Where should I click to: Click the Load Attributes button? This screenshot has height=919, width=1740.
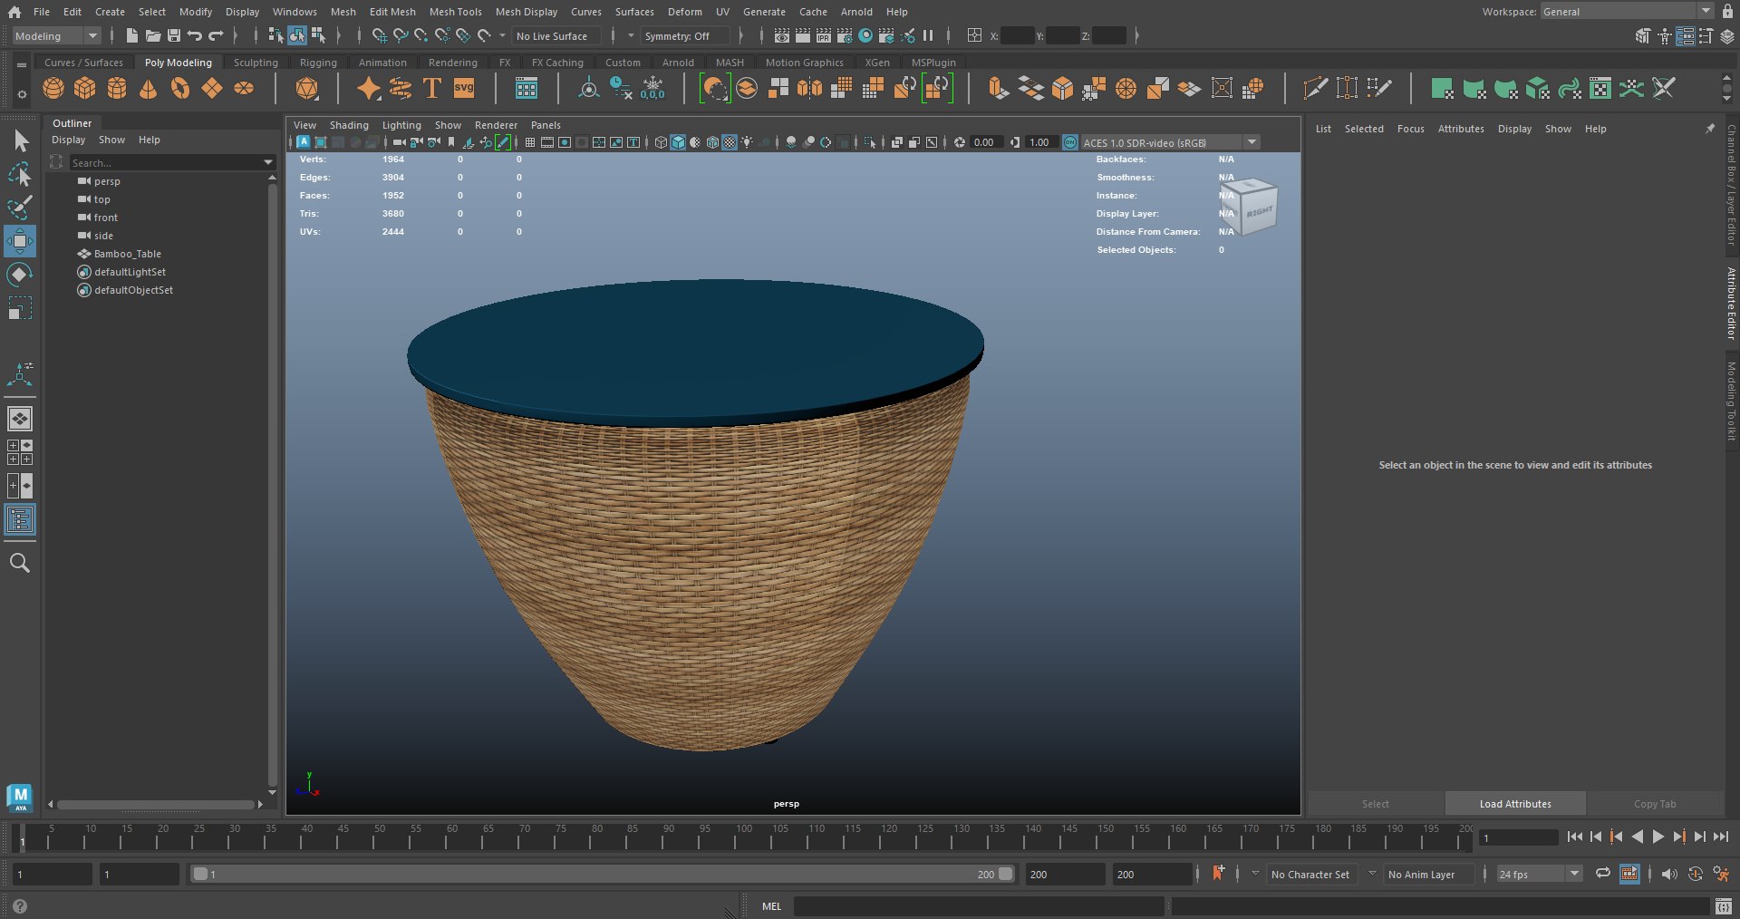coord(1514,804)
